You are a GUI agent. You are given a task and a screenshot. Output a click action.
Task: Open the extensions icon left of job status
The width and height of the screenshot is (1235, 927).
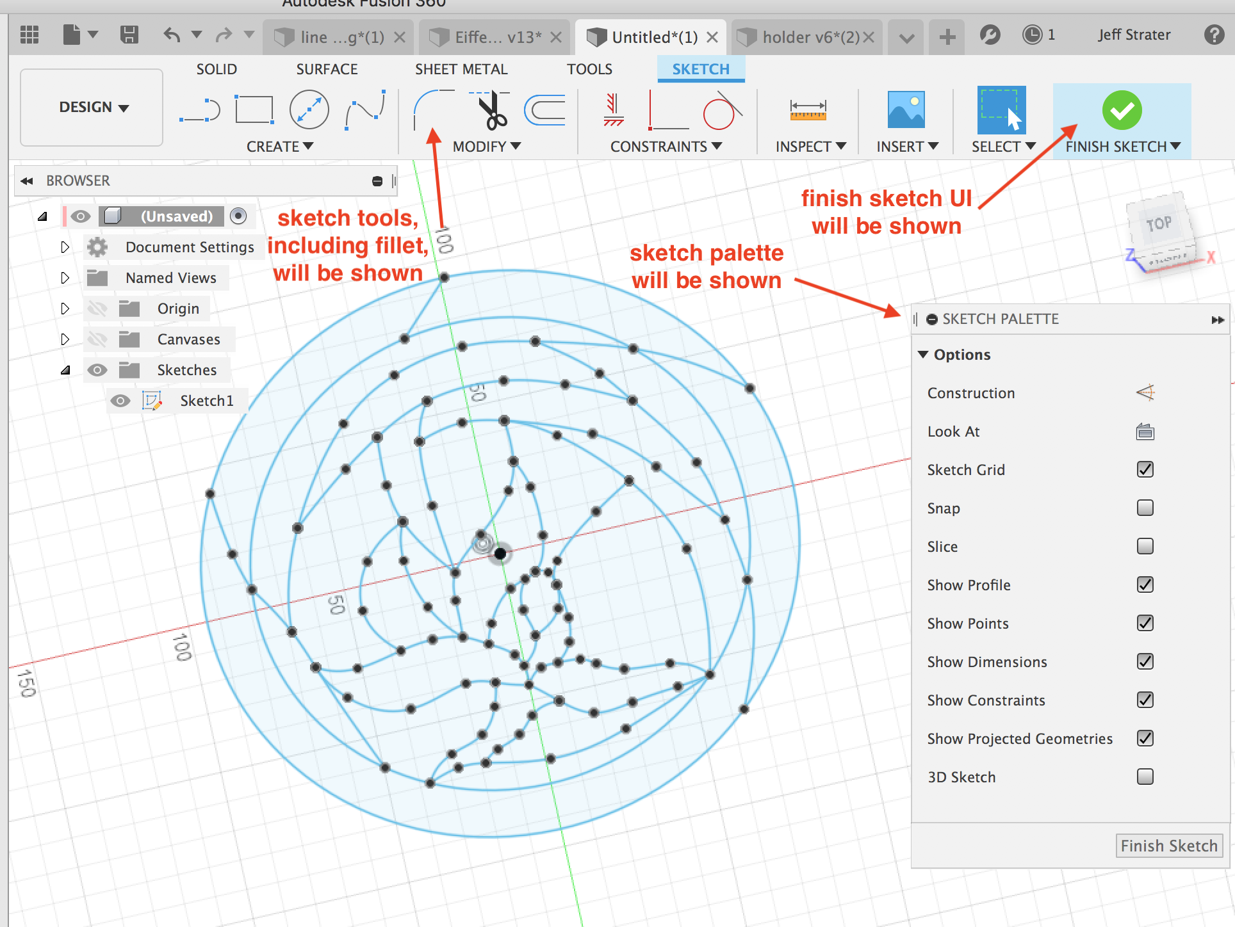(990, 35)
